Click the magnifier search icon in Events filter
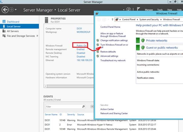 coord(83,106)
